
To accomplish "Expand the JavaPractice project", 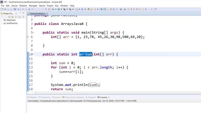I will 2,23.
